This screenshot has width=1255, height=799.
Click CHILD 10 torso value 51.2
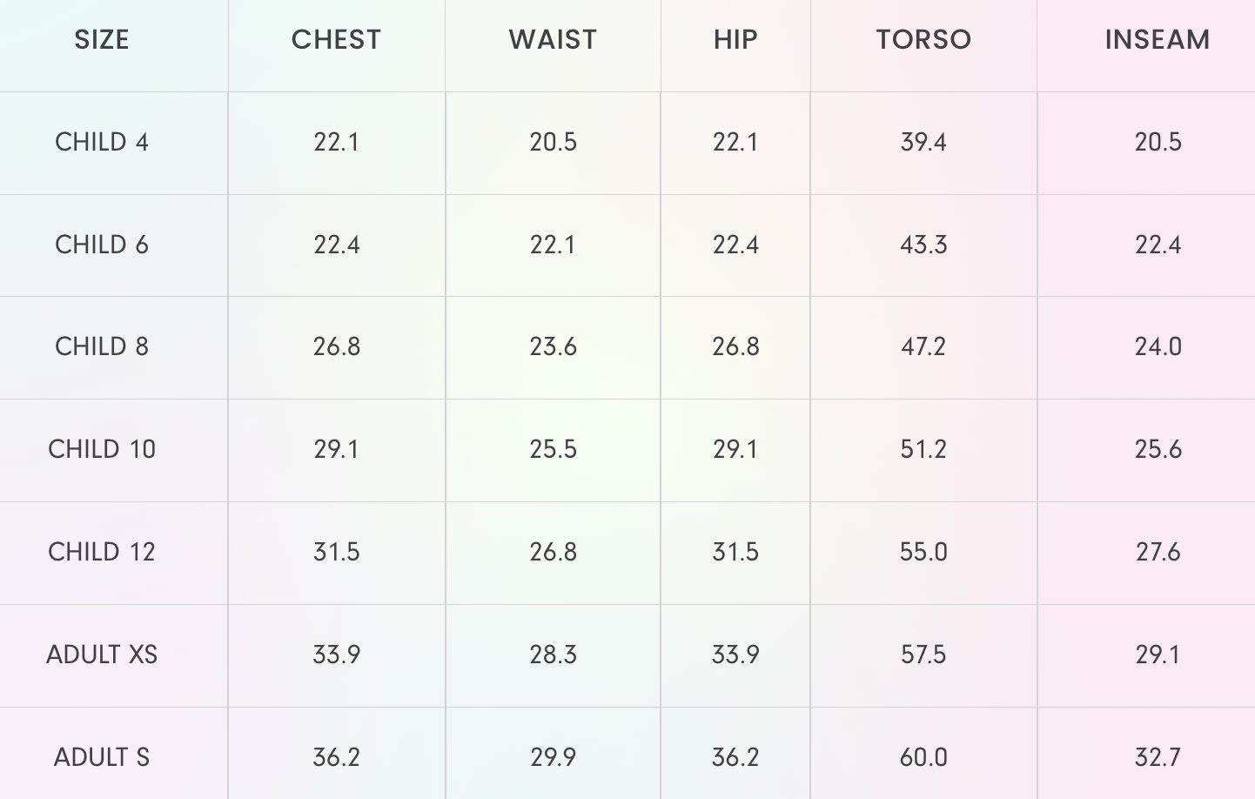923,449
